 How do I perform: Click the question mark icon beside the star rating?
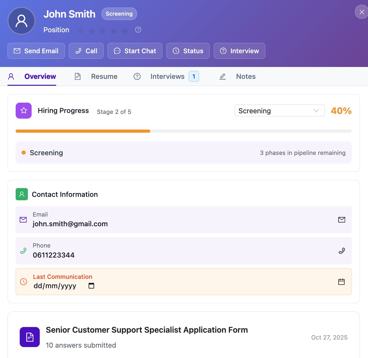coord(138,30)
